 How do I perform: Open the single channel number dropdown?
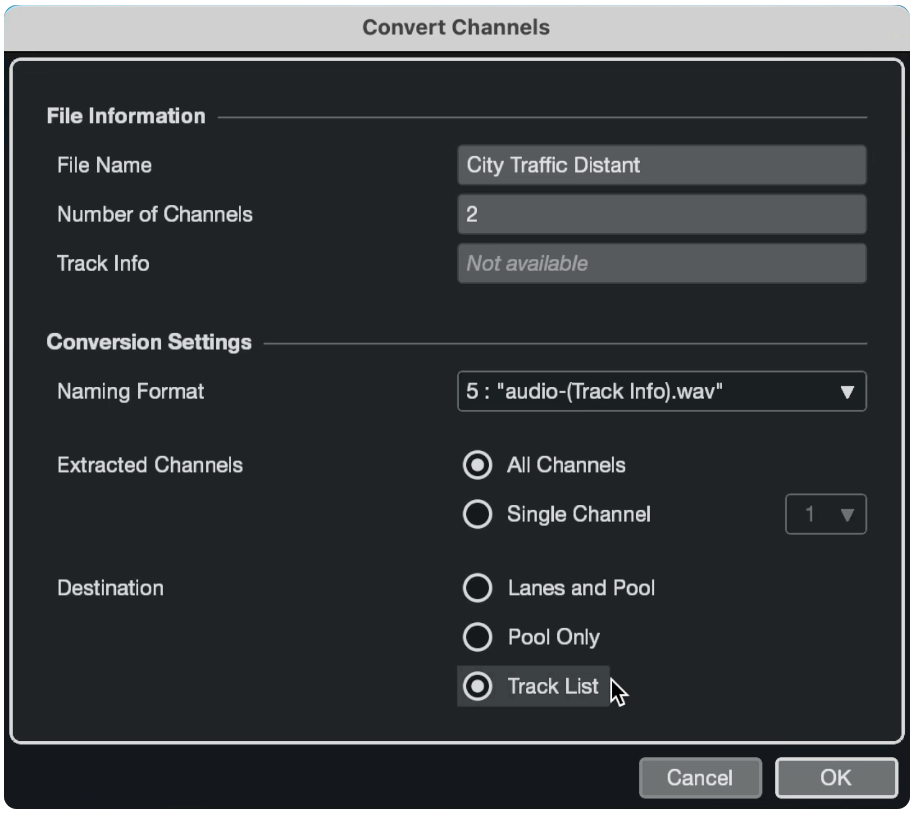point(825,514)
